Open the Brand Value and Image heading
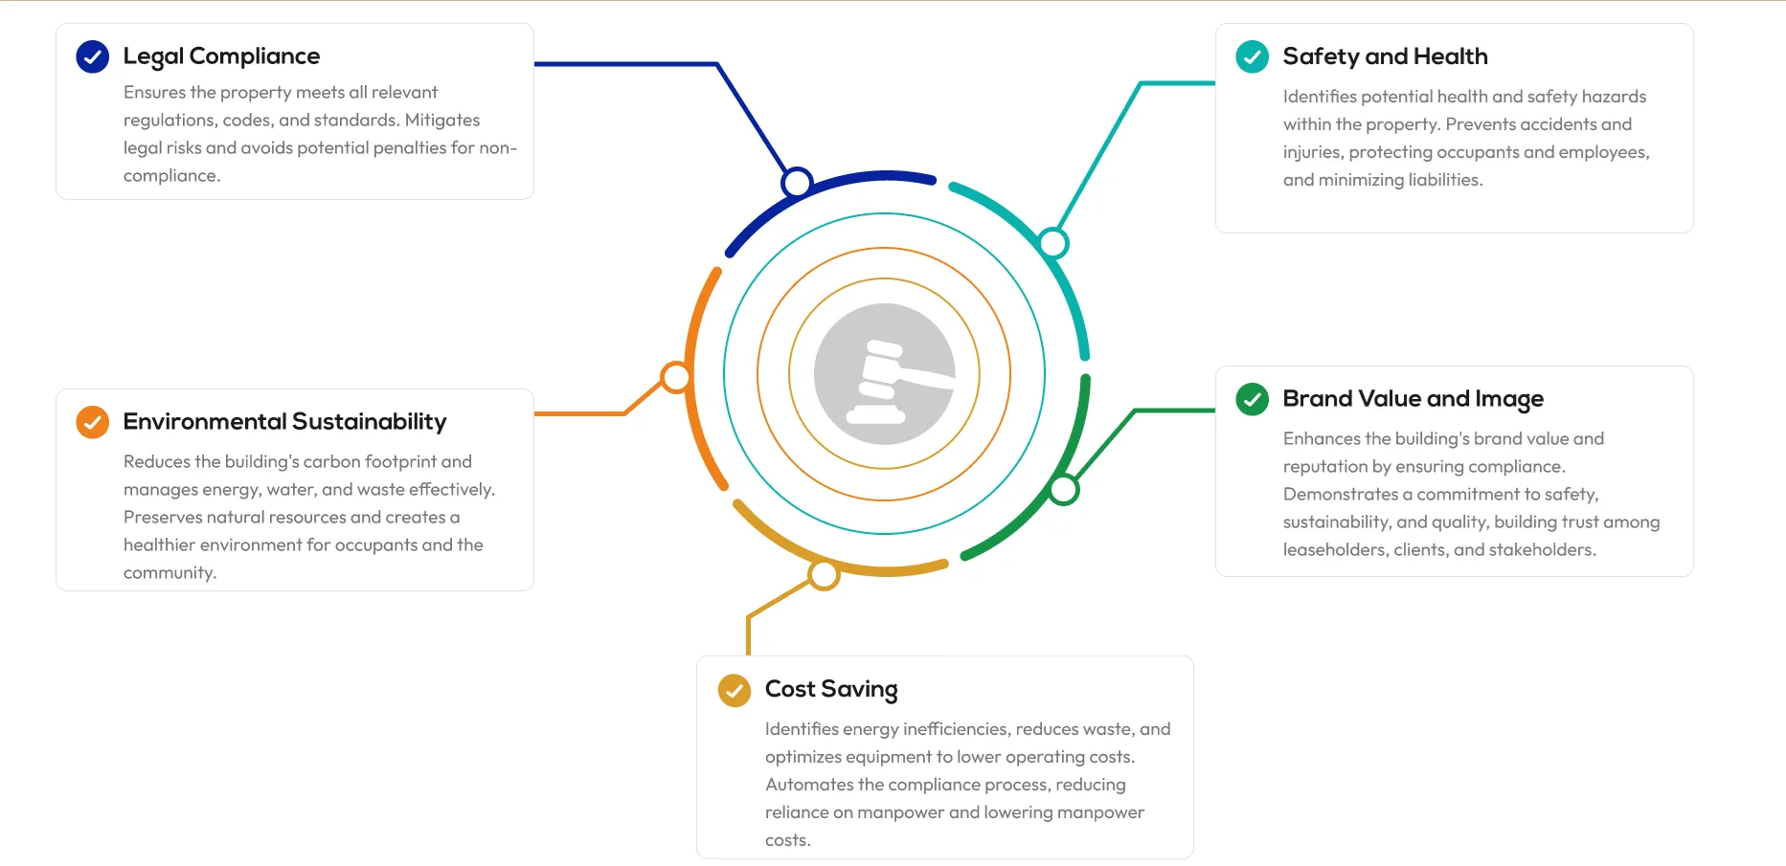1786x866 pixels. tap(1413, 399)
